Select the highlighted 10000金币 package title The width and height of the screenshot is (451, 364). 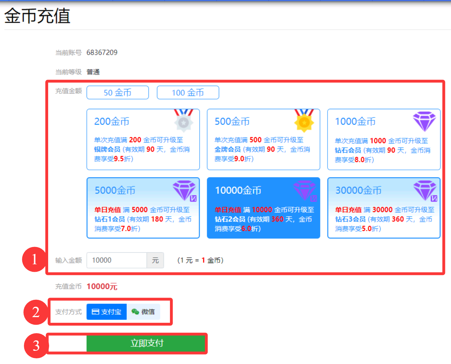click(238, 190)
